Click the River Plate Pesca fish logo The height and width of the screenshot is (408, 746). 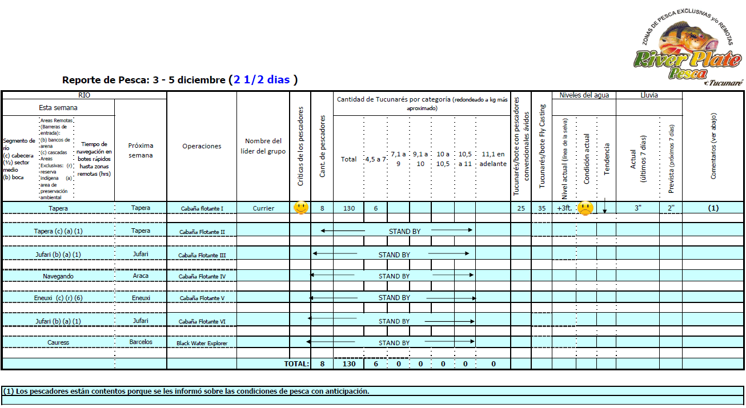(688, 50)
